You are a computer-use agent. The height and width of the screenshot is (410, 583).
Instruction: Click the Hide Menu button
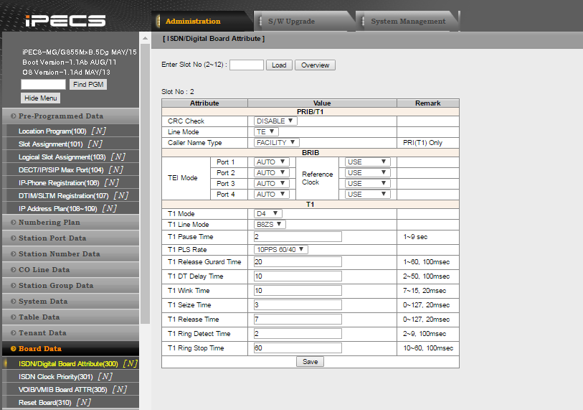[40, 98]
